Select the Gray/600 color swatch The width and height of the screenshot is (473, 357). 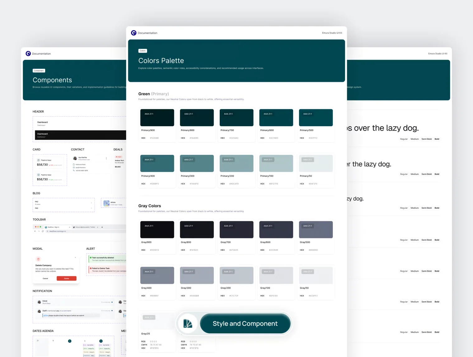pyautogui.click(x=276, y=229)
